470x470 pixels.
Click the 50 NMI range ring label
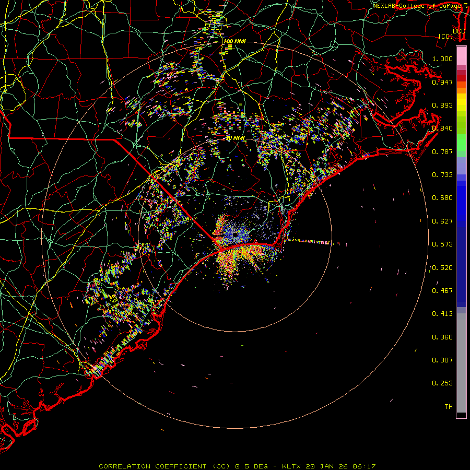pos(235,138)
